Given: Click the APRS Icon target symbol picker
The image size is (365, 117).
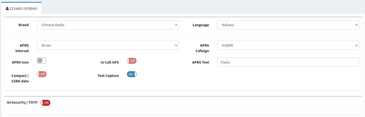Looking at the screenshot, I should point(41,61).
